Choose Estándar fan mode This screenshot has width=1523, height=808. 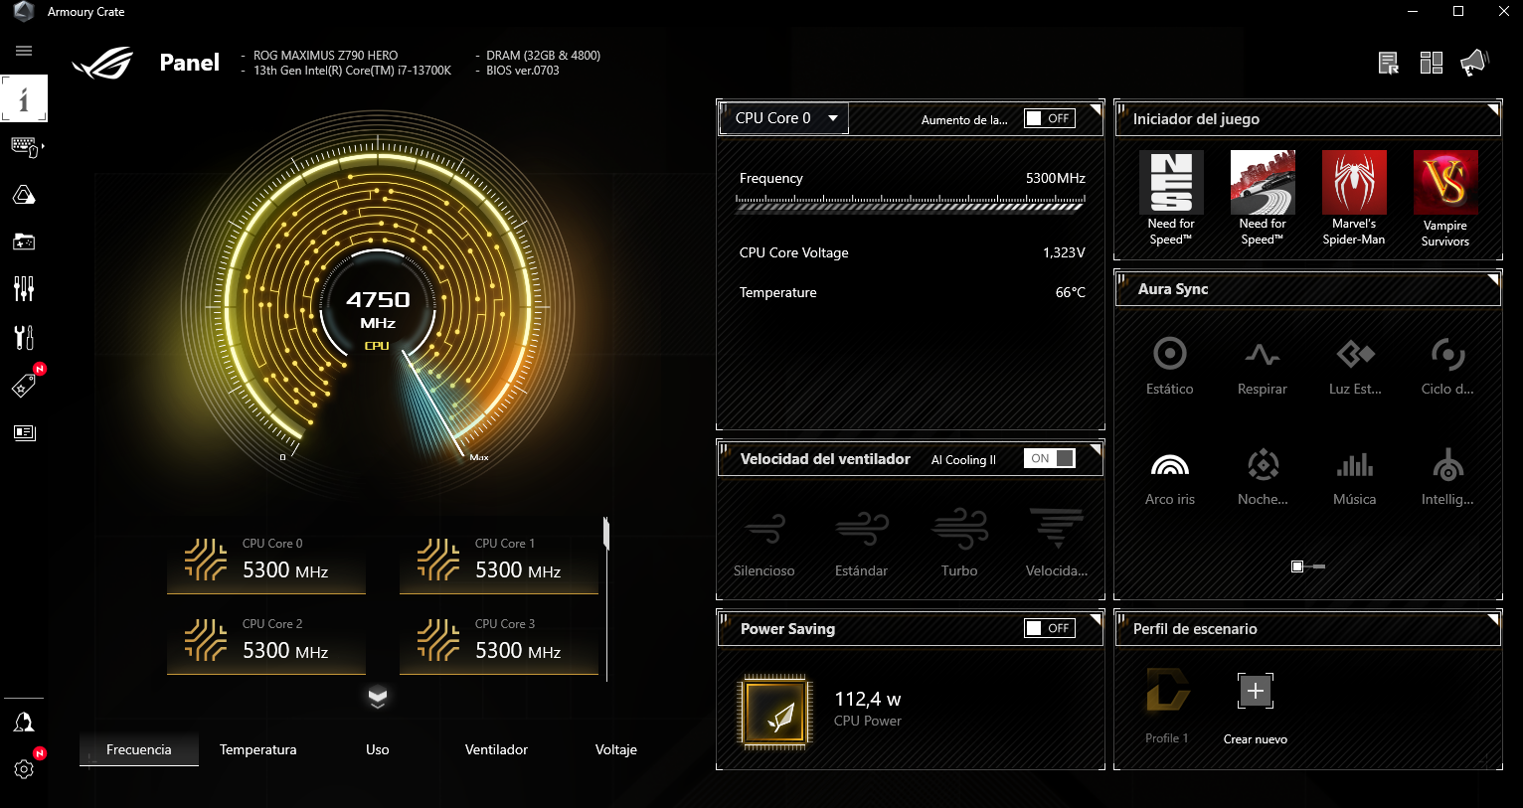(x=862, y=543)
